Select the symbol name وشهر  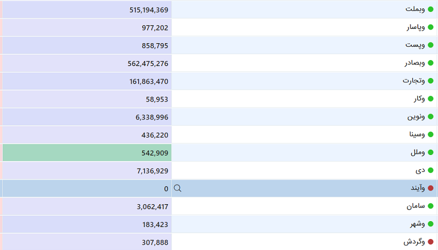(418, 224)
